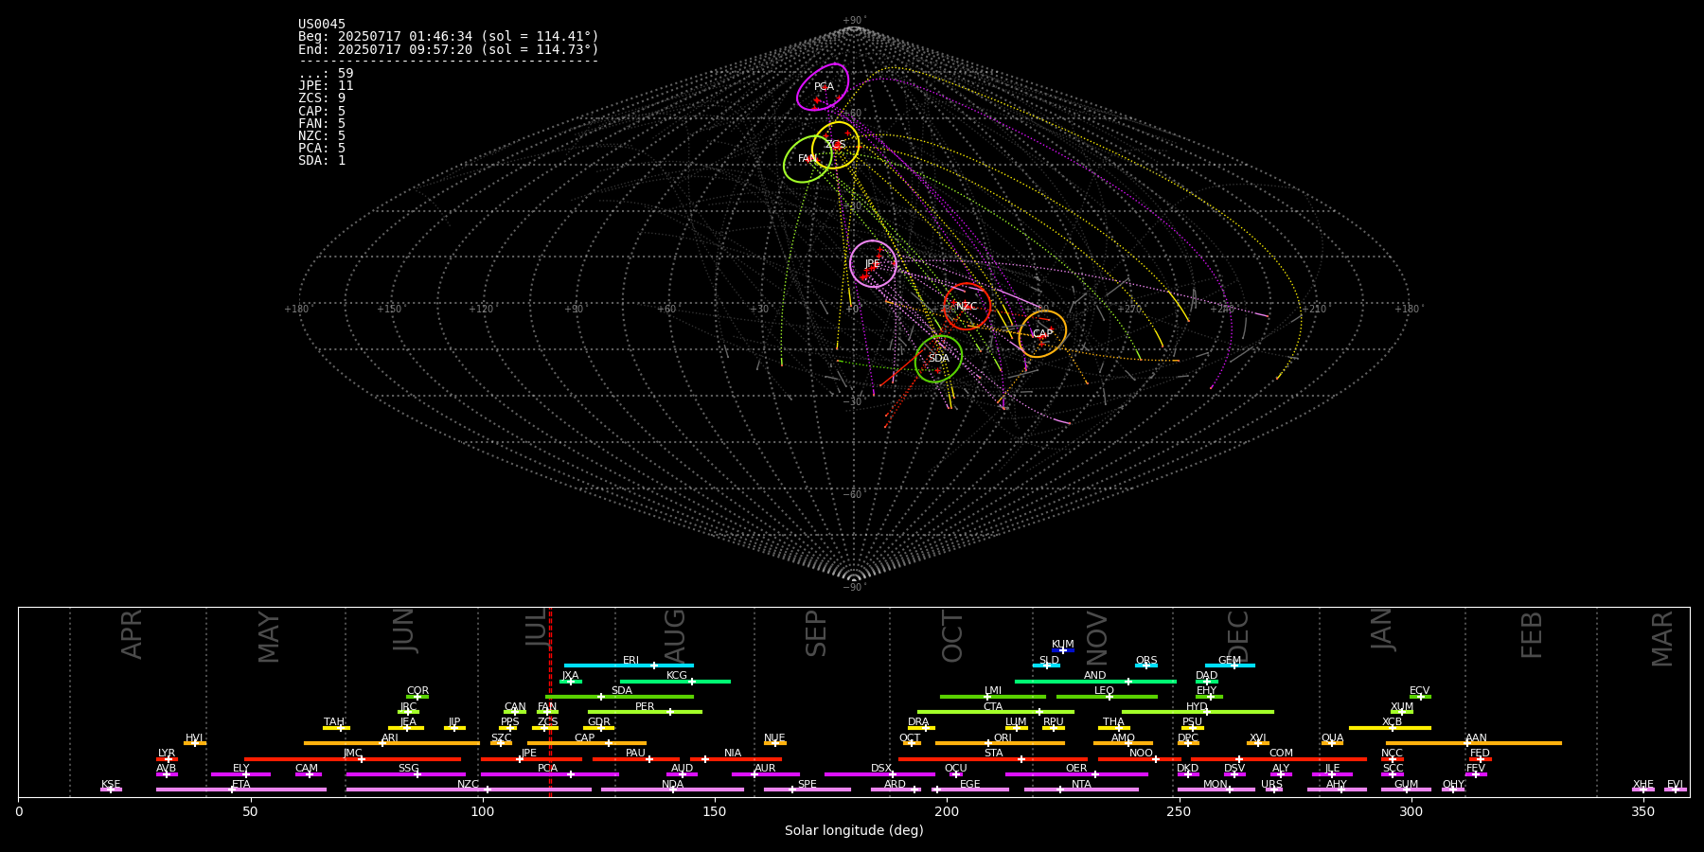Click the ZCS radiant circle on sky map
1704x852 pixels.
point(835,145)
